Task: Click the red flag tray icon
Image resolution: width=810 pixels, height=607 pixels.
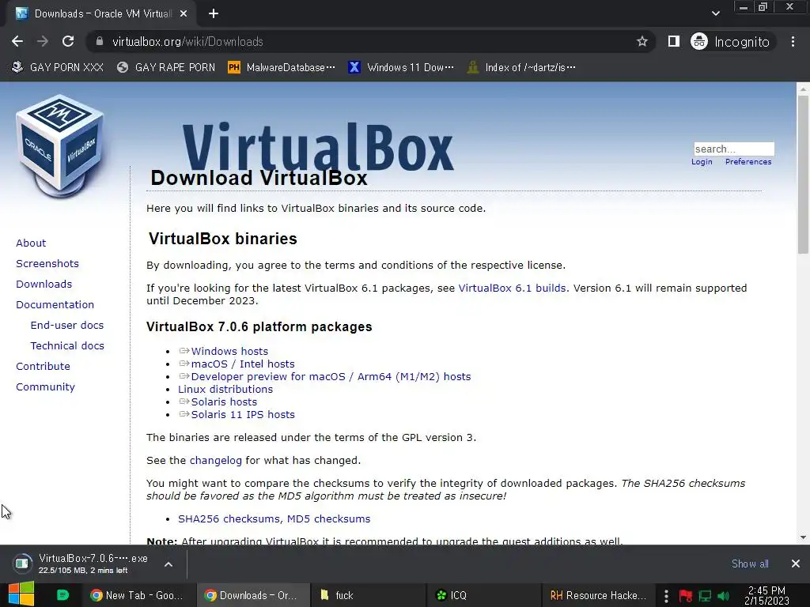Action: (686, 596)
